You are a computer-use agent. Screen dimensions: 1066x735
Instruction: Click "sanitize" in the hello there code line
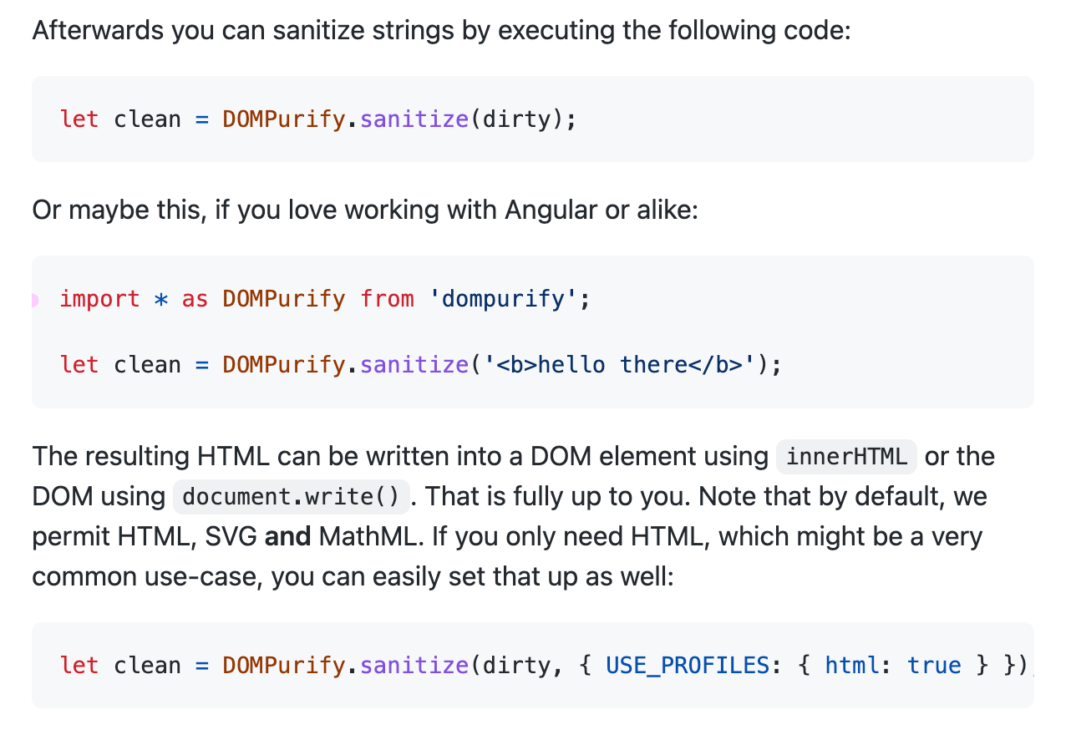click(x=414, y=365)
